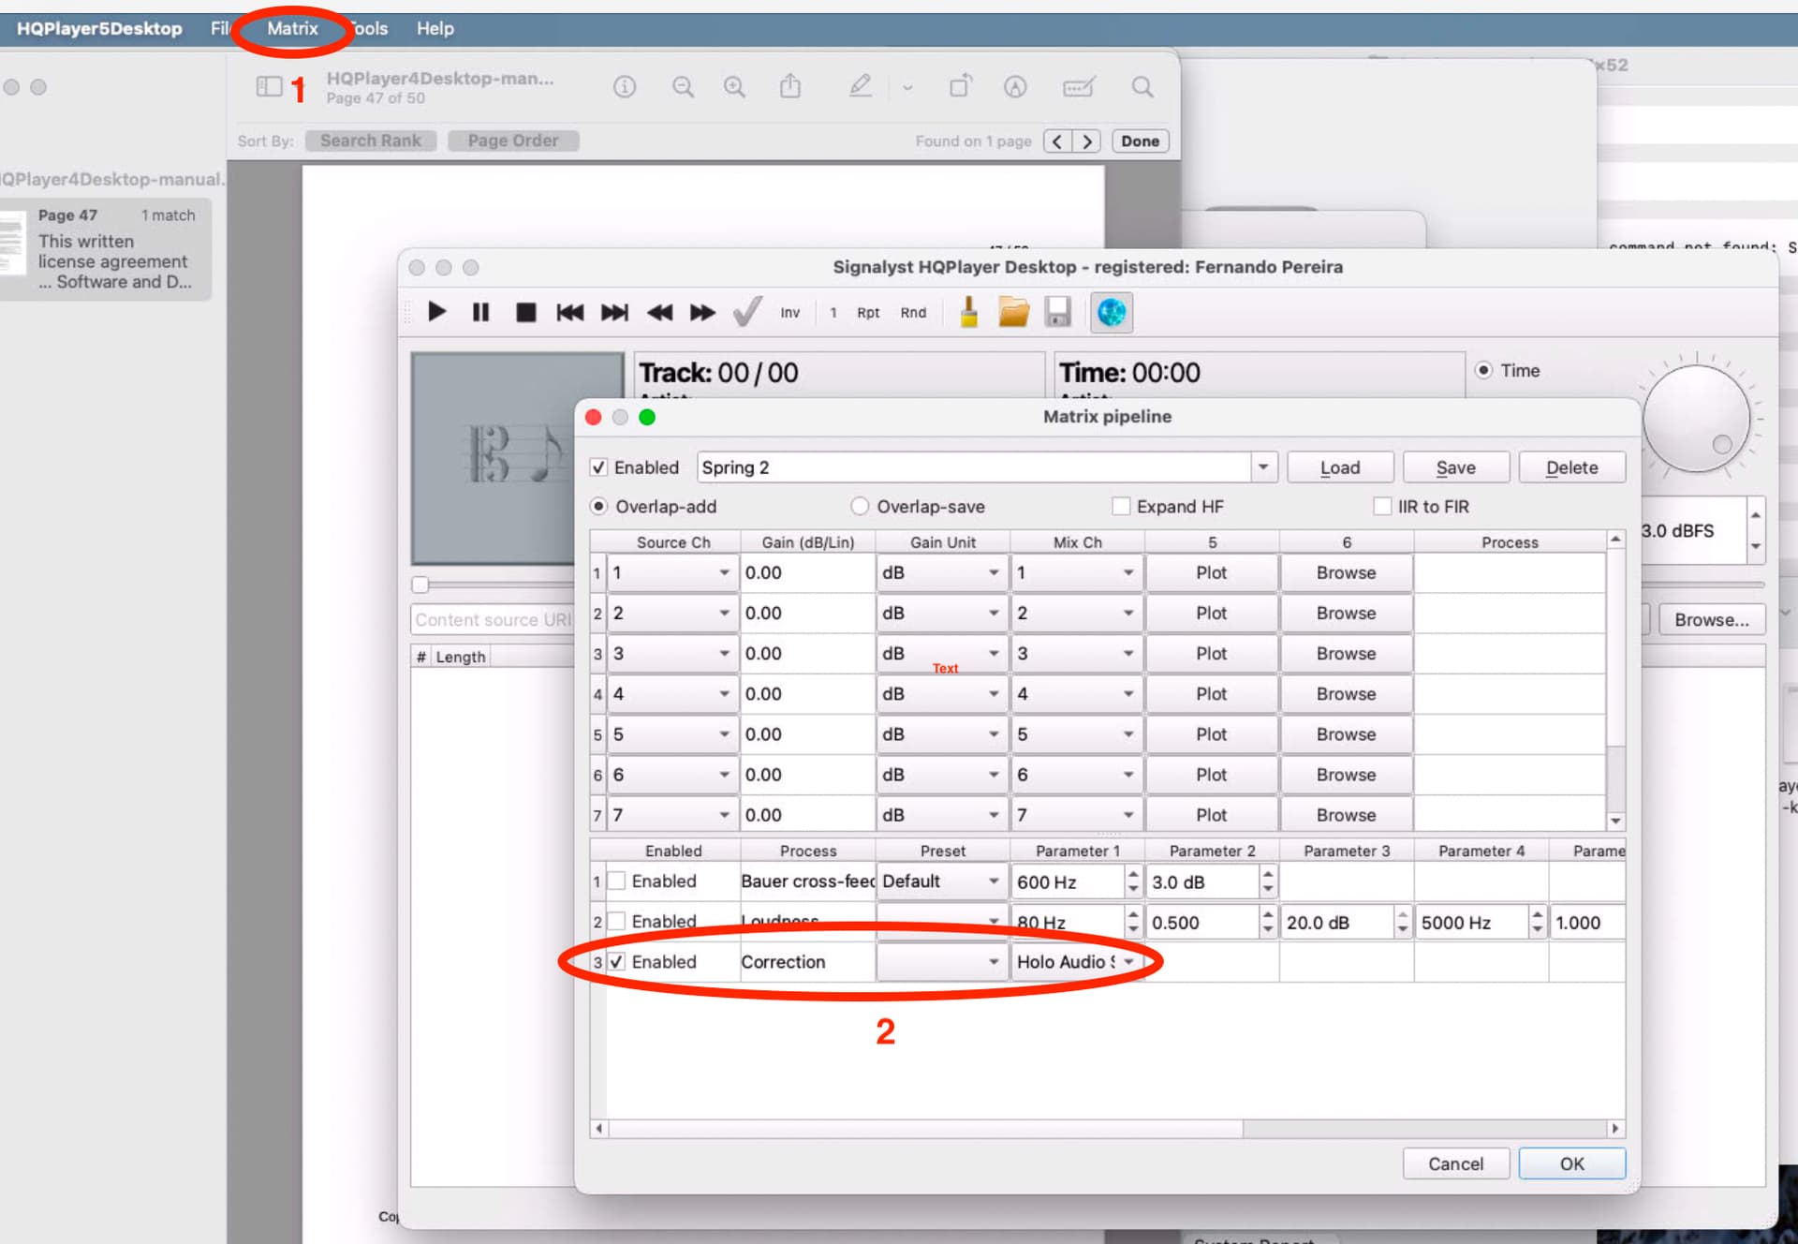Enable the Expand HF checkbox
The height and width of the screenshot is (1244, 1798).
[x=1121, y=506]
